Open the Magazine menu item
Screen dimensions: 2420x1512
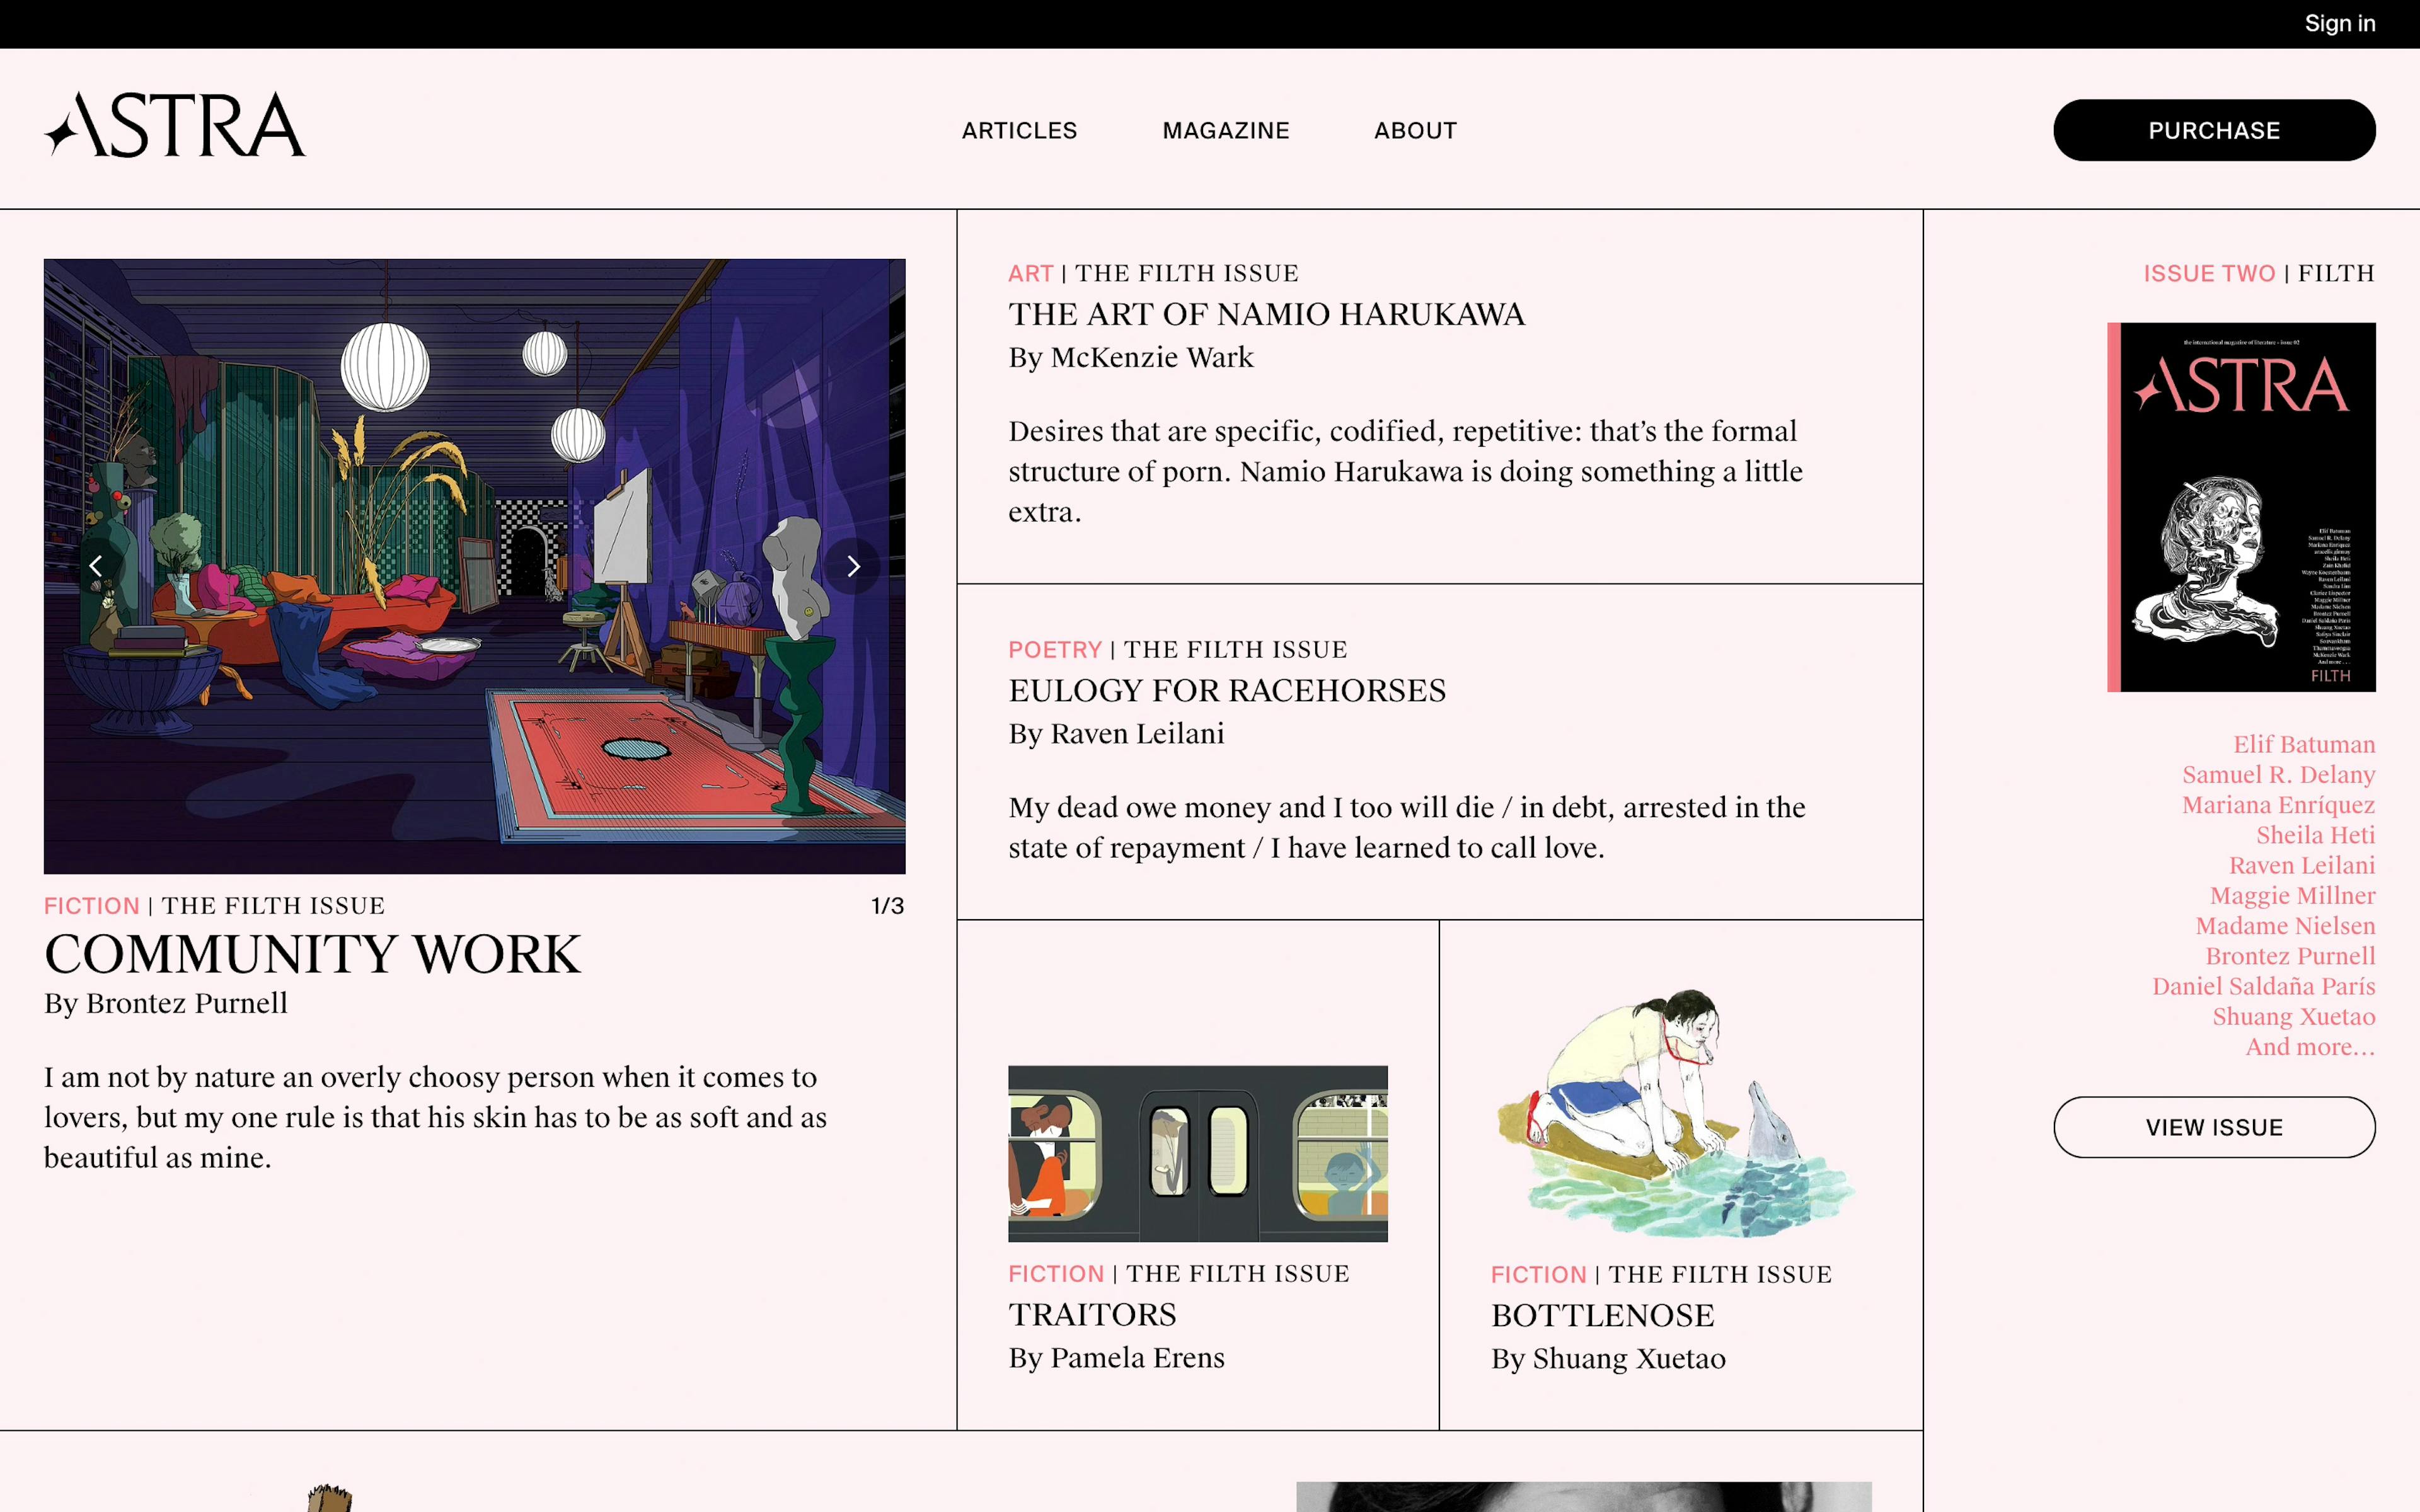pos(1225,131)
